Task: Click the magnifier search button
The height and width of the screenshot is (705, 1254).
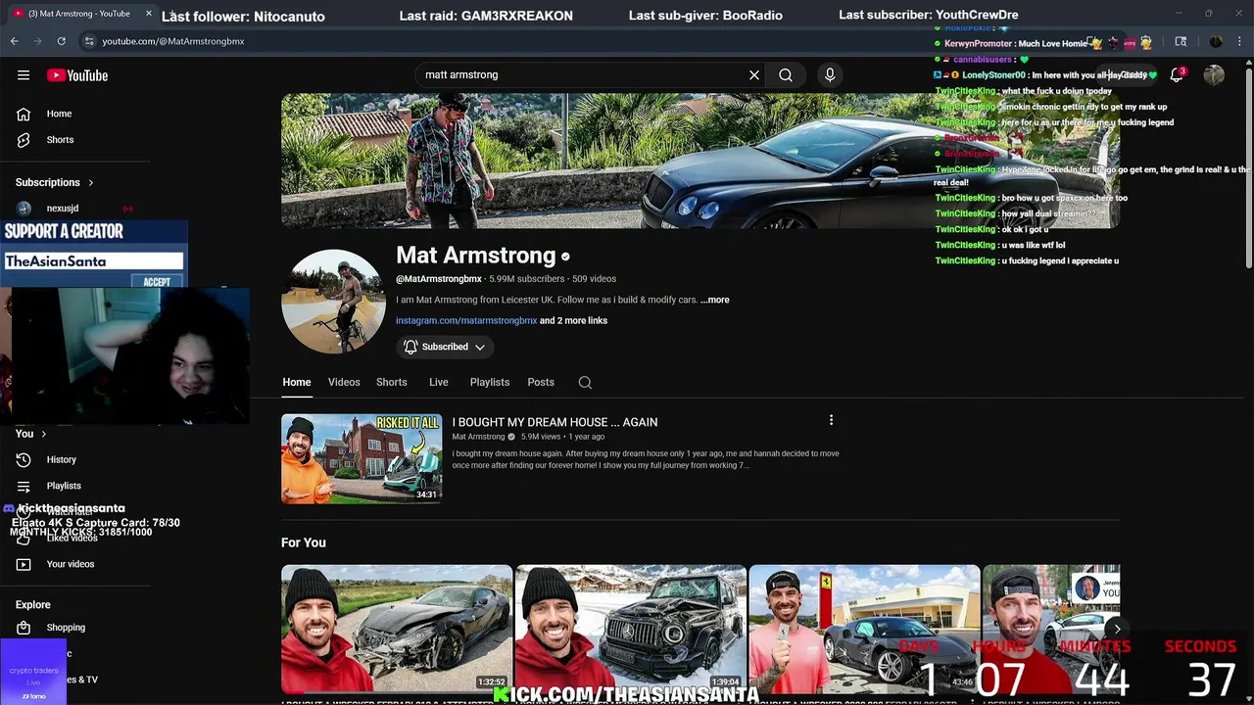Action: (786, 74)
